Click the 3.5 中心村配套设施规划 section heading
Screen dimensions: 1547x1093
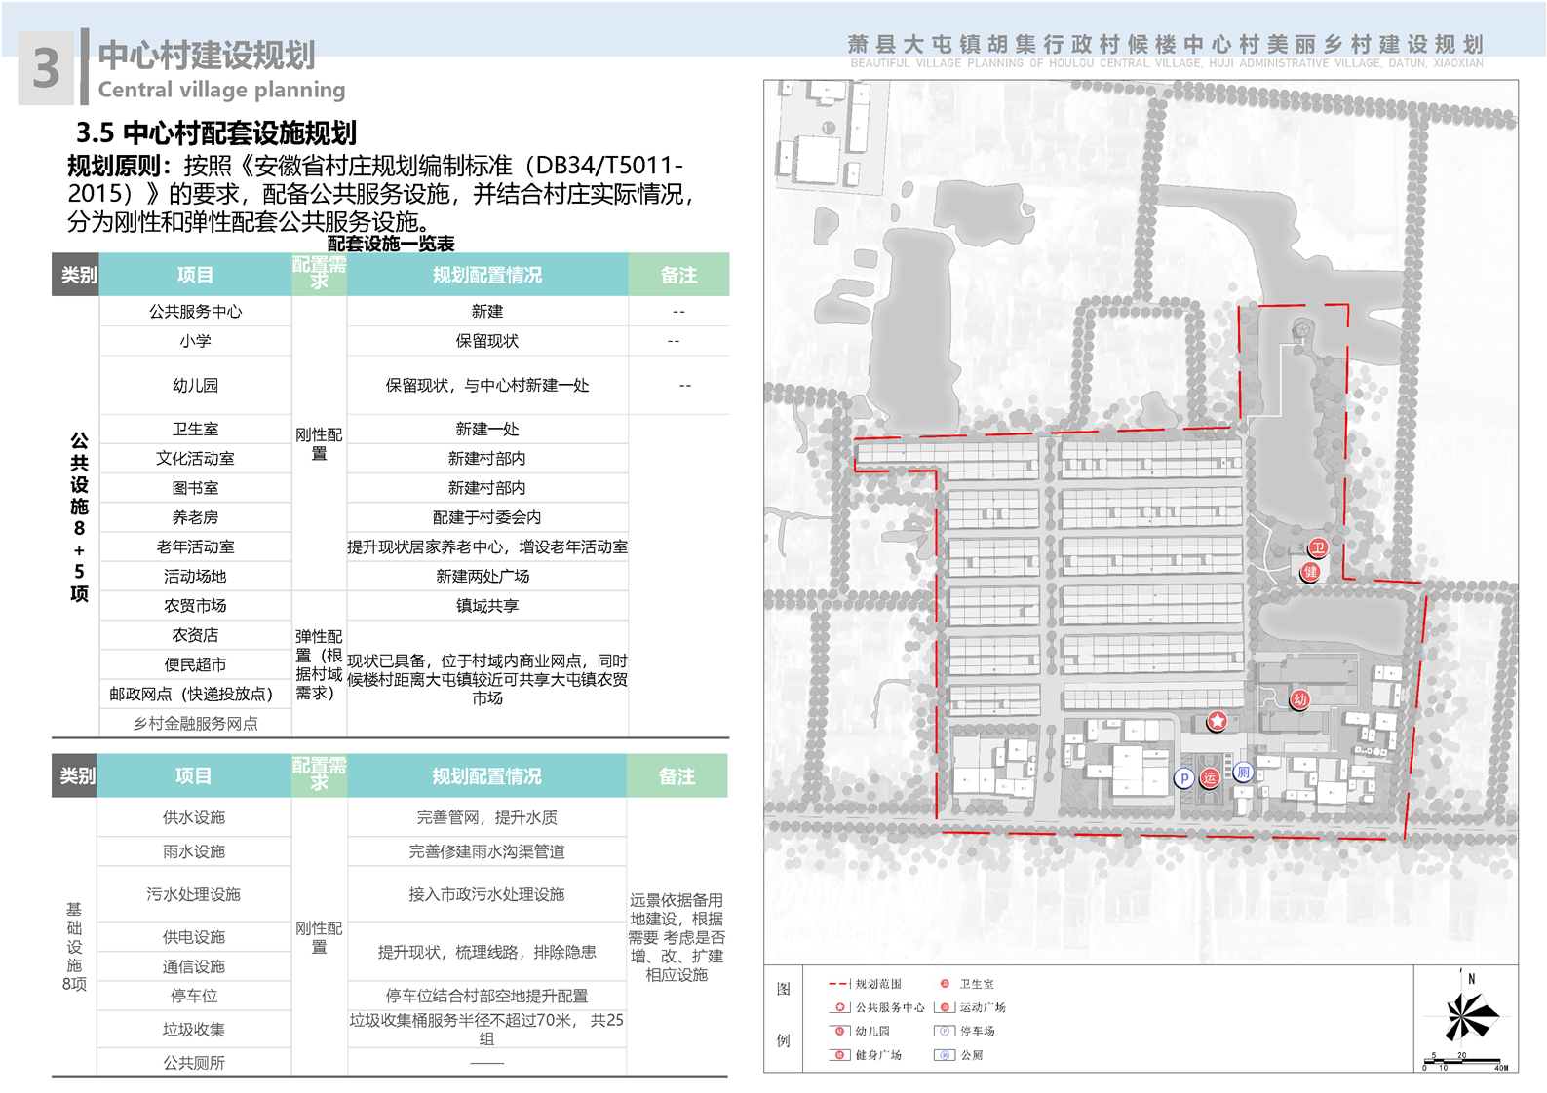[216, 132]
